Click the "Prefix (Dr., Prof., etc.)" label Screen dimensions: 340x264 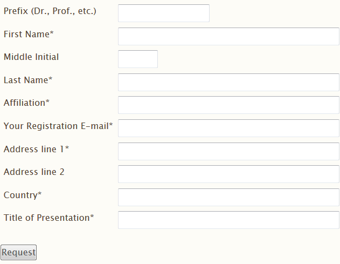coord(50,11)
